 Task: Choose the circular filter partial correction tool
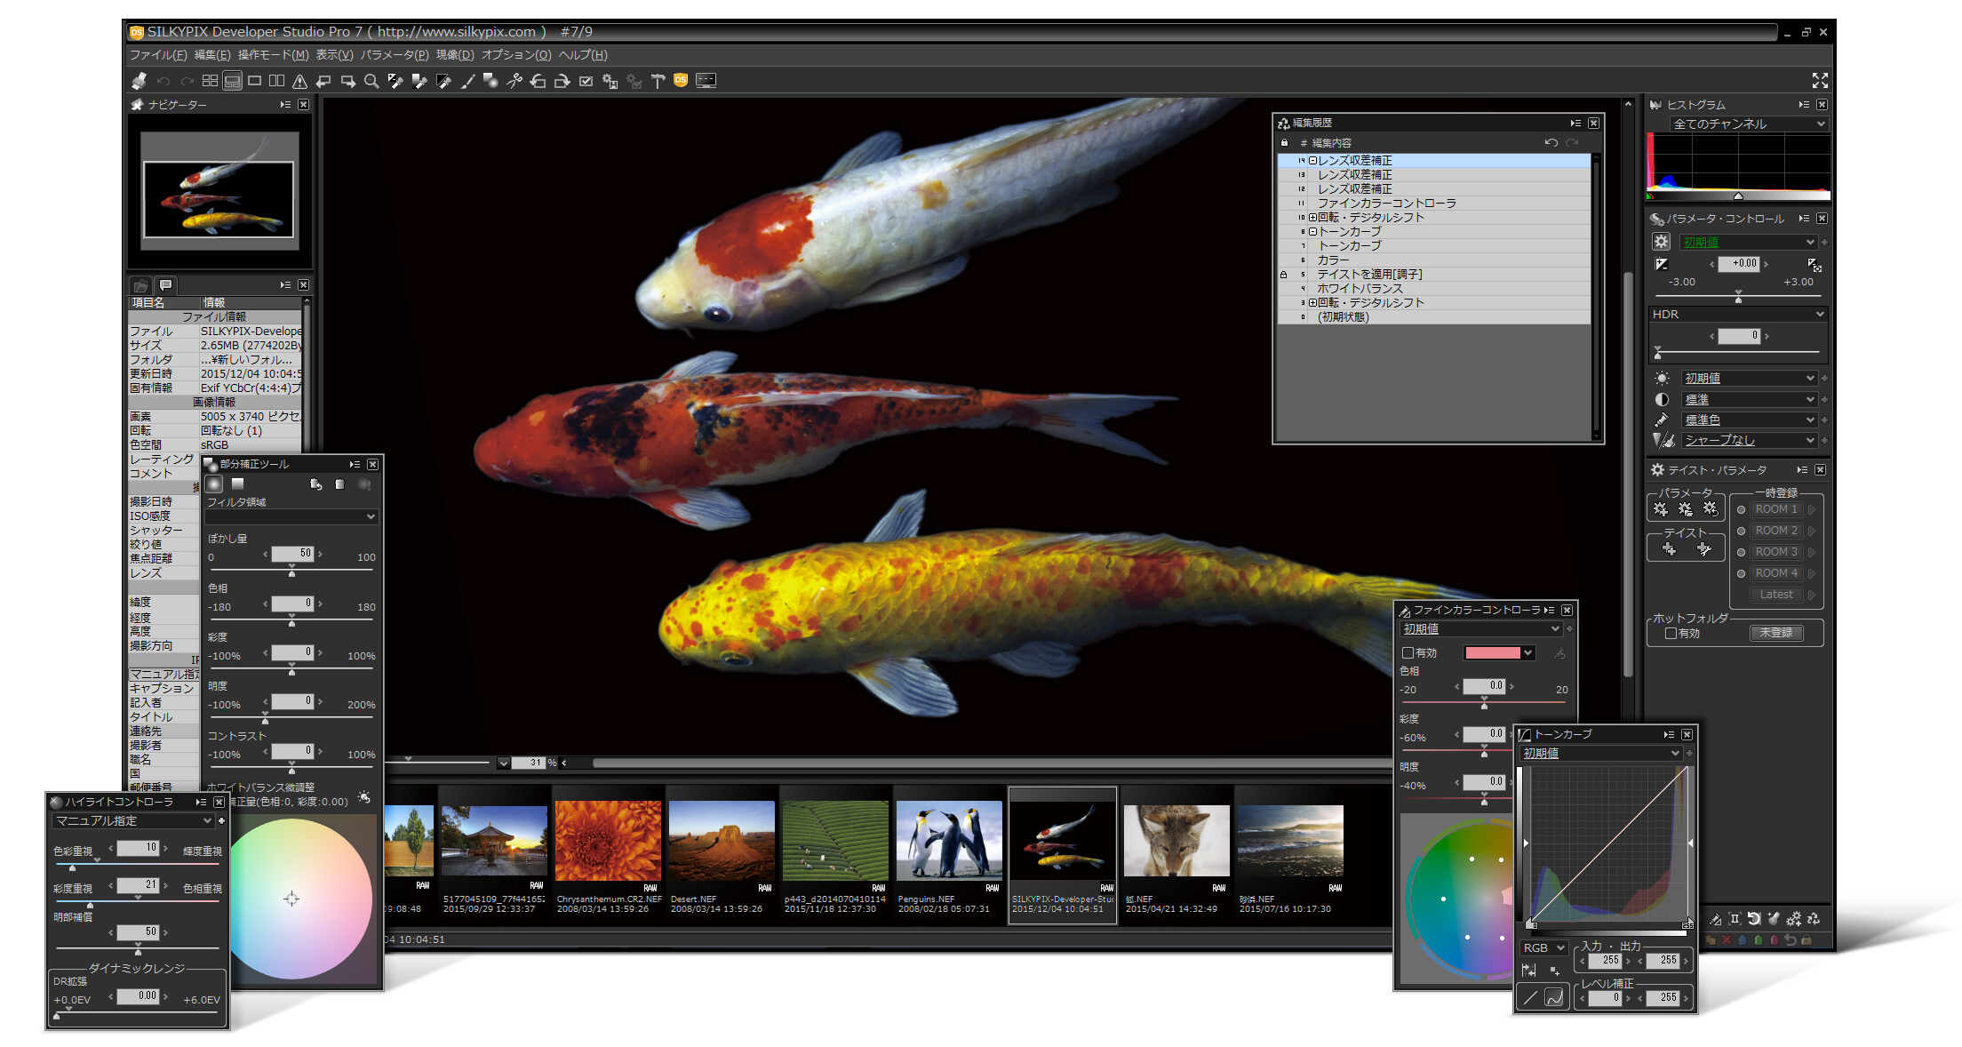point(214,484)
